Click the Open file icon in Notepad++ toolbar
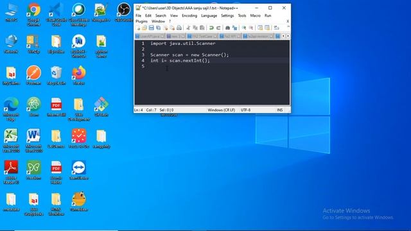Screen dimensions: 411x231 pos(144,28)
